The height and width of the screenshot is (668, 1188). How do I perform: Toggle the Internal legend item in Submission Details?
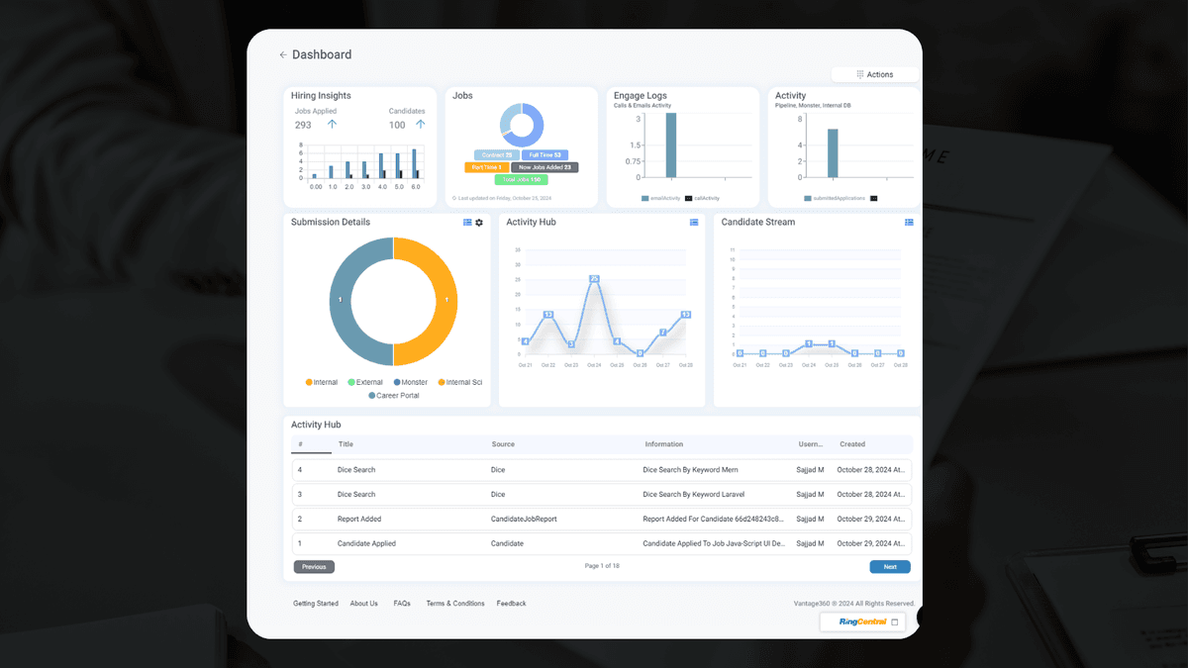(x=322, y=382)
